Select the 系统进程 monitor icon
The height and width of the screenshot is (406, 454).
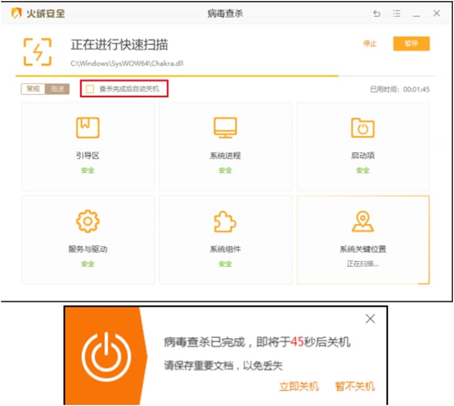pyautogui.click(x=225, y=127)
